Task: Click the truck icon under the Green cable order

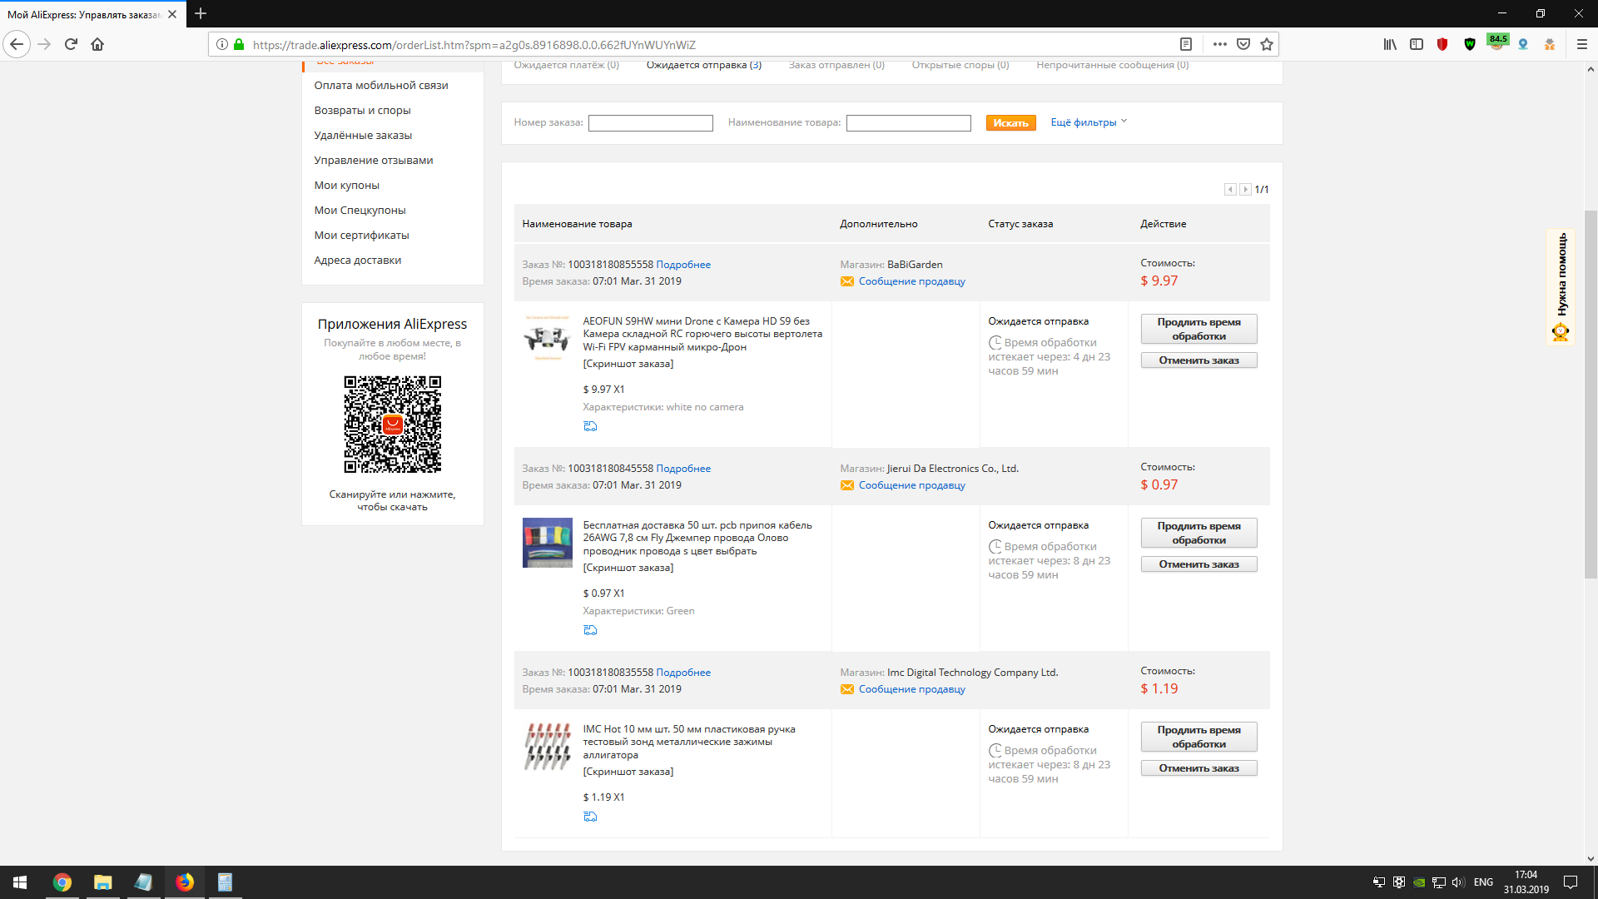Action: coord(590,630)
